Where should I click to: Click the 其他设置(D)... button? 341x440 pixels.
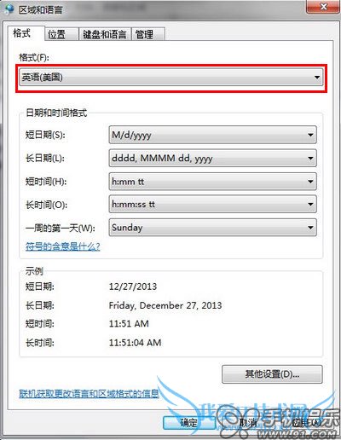click(272, 374)
